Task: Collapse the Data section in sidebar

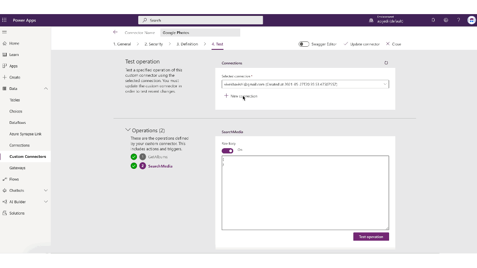Action: (x=46, y=89)
